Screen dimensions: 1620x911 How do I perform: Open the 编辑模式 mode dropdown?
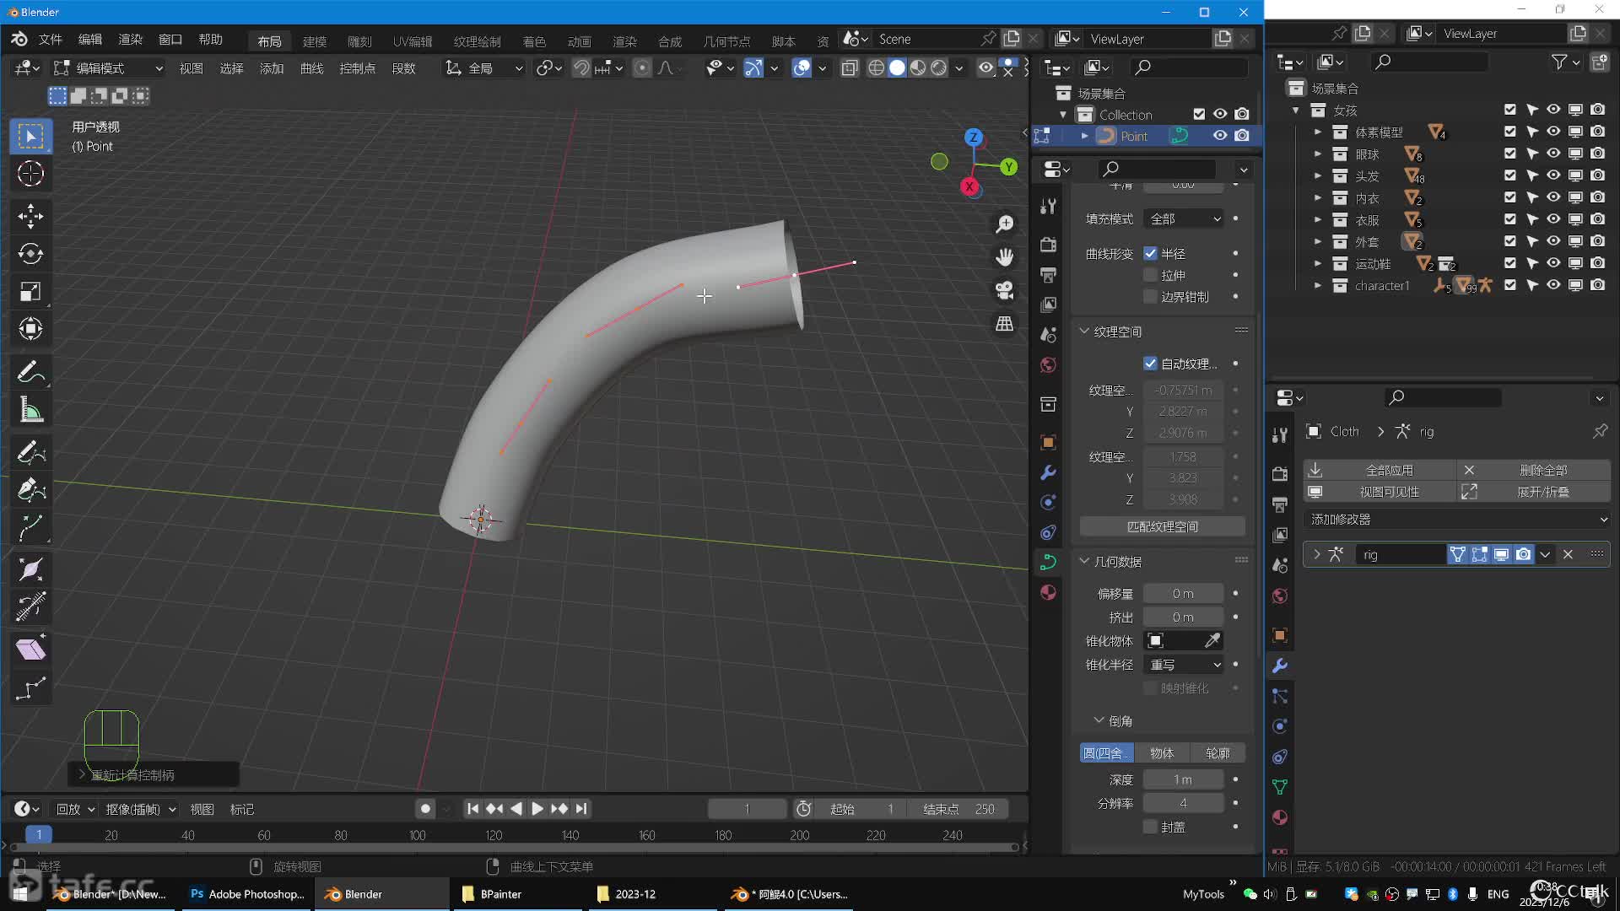[108, 67]
